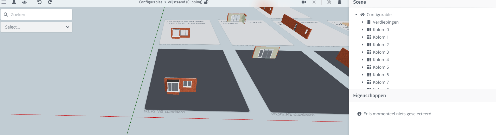Toggle the sun lighting icon

coord(314,2)
